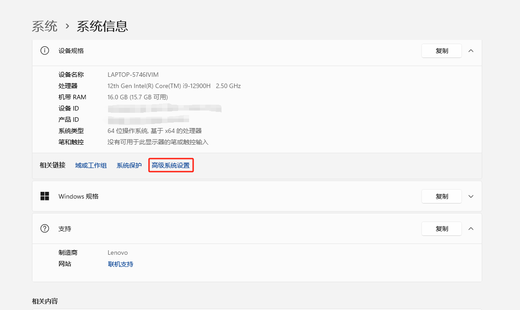The image size is (520, 310).
Task: Click the breadcrumb arrow after 系统
Action: click(68, 26)
